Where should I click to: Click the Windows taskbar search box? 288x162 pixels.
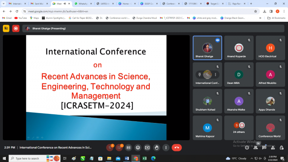27,158
